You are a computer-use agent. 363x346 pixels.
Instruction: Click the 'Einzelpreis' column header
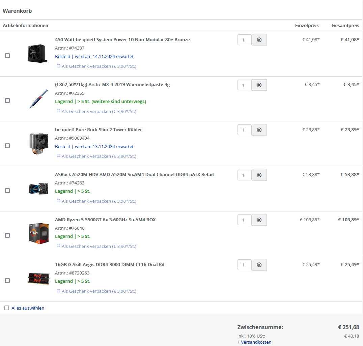tap(307, 25)
